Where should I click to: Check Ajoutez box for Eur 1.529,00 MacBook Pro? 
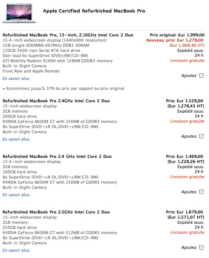point(201,136)
